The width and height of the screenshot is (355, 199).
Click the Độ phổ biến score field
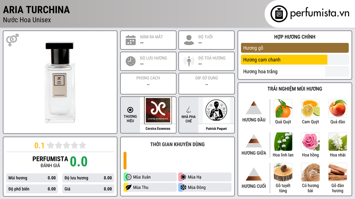pyautogui.click(x=32, y=189)
